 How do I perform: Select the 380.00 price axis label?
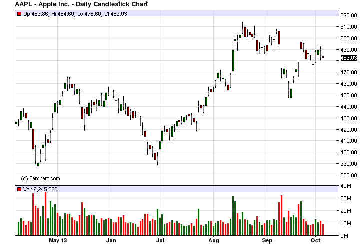pos(349,175)
